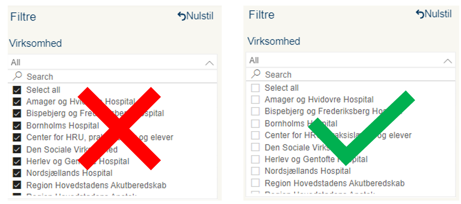Click the Nulstil link text in right panel
This screenshot has width=461, height=204.
(438, 14)
